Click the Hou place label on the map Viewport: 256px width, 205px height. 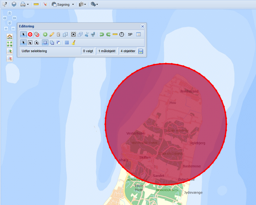pos(173,103)
